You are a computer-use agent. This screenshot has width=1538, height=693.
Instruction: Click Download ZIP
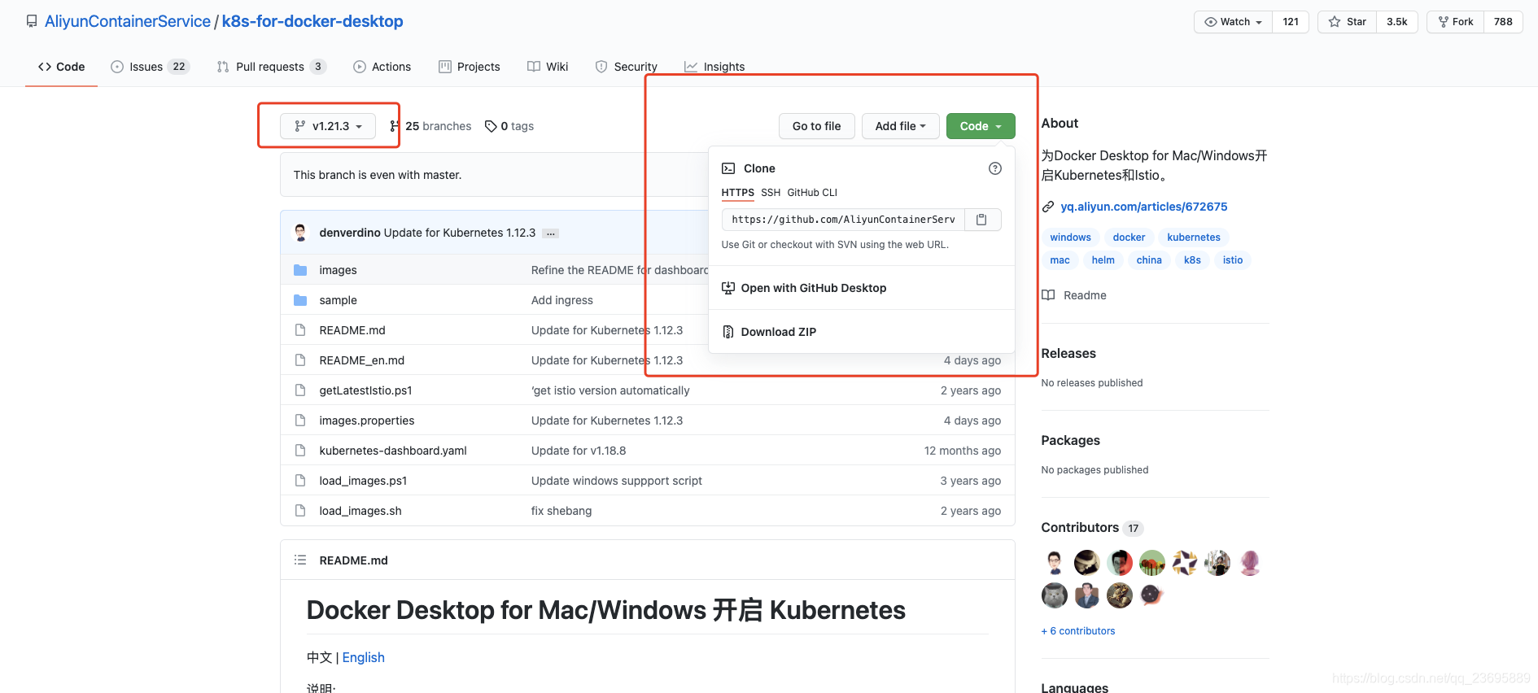(778, 332)
